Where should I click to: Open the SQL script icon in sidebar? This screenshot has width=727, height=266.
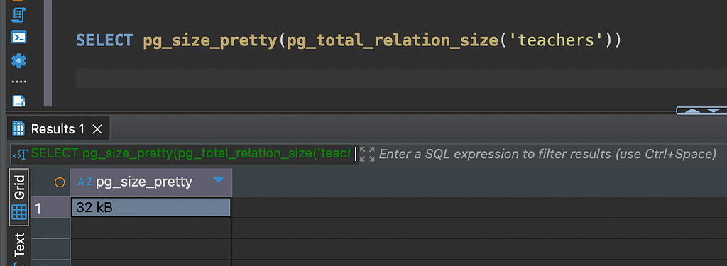(18, 15)
